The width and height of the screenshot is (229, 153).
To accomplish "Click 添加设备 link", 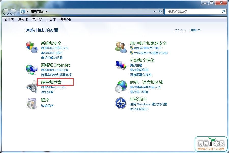I will (x=47, y=92).
